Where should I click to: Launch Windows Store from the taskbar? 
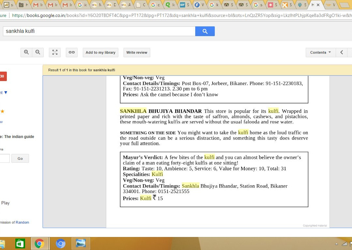click(20, 243)
